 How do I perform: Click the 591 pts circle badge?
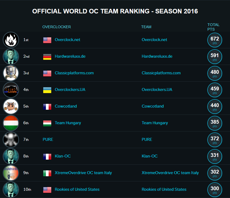tap(215, 57)
